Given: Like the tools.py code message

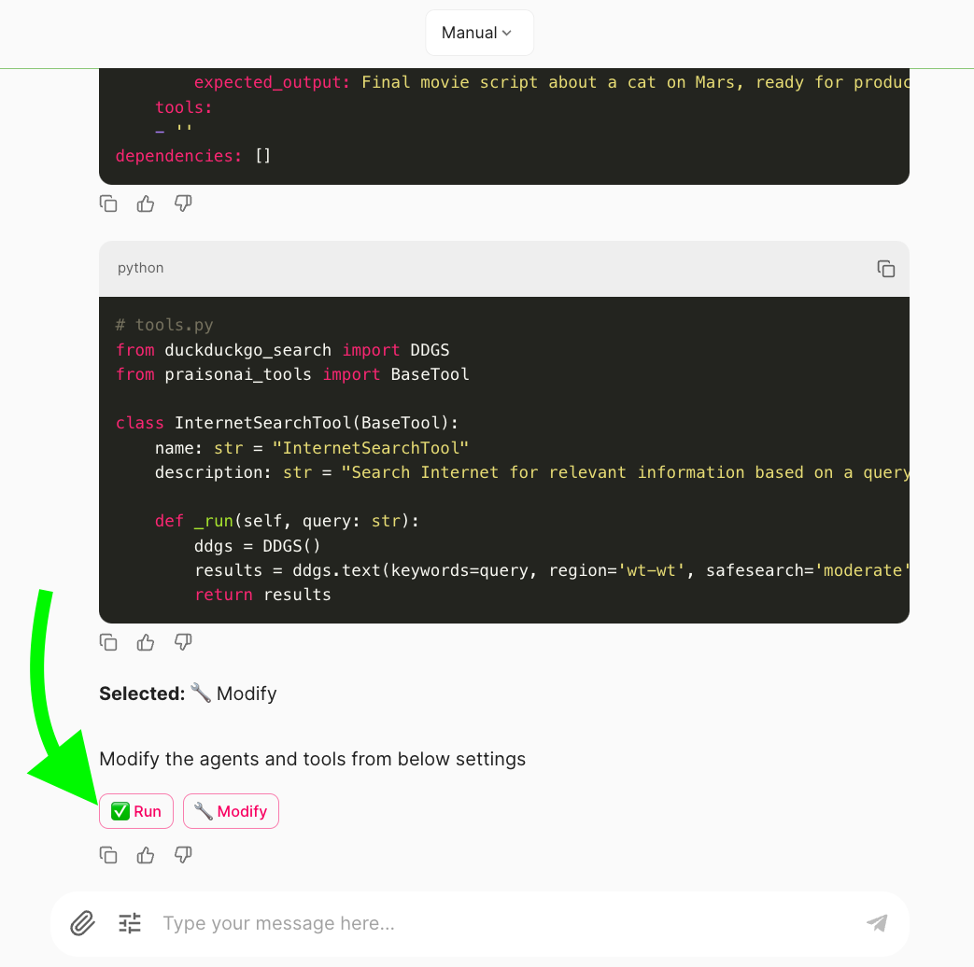Looking at the screenshot, I should click(146, 642).
